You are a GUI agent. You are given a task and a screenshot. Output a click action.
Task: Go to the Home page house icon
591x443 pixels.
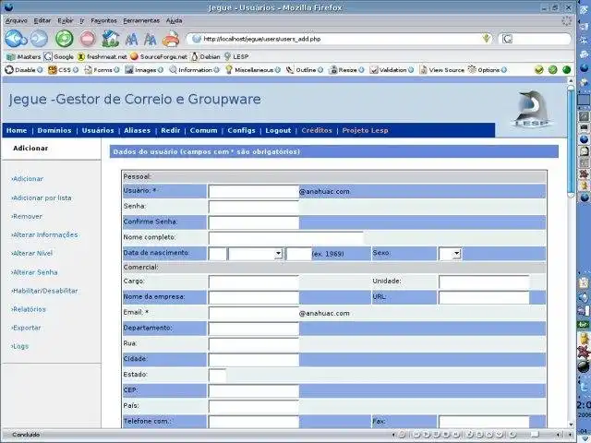[x=111, y=39]
